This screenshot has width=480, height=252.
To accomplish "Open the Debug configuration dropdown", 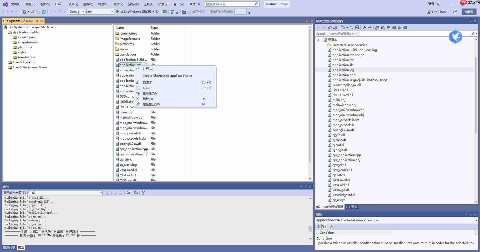I will tap(83, 11).
